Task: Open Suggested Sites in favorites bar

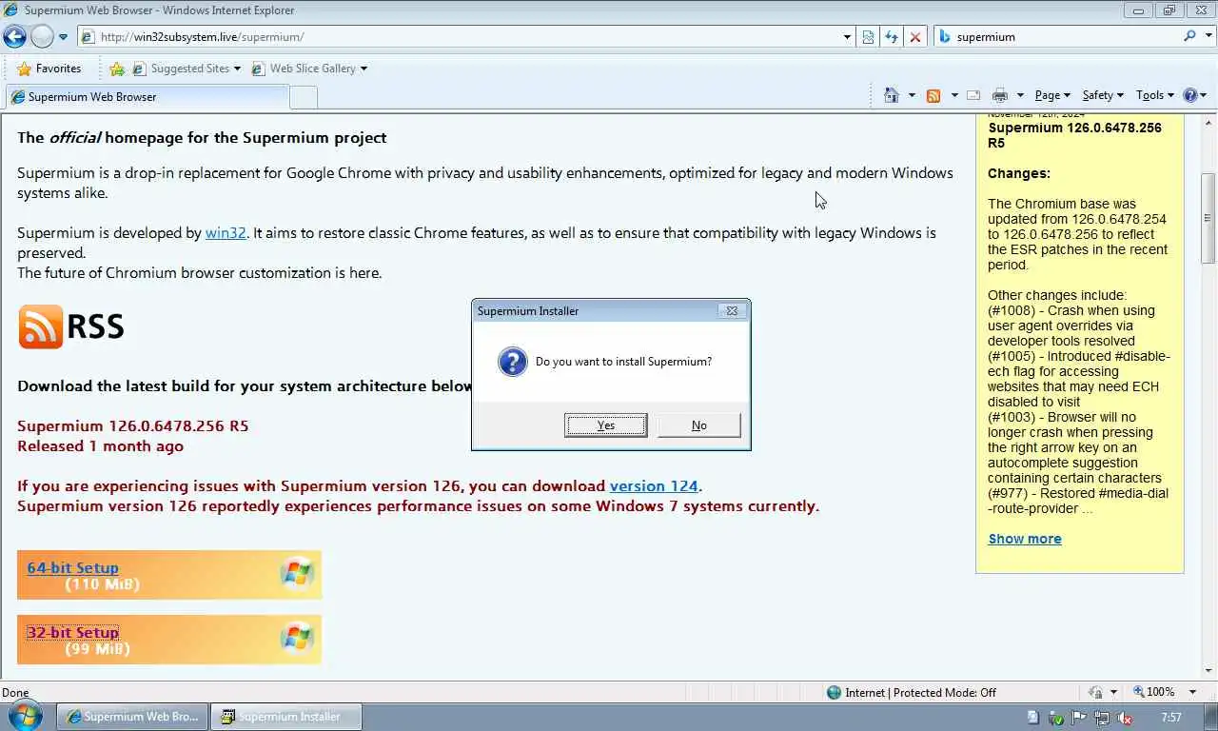Action: (187, 69)
